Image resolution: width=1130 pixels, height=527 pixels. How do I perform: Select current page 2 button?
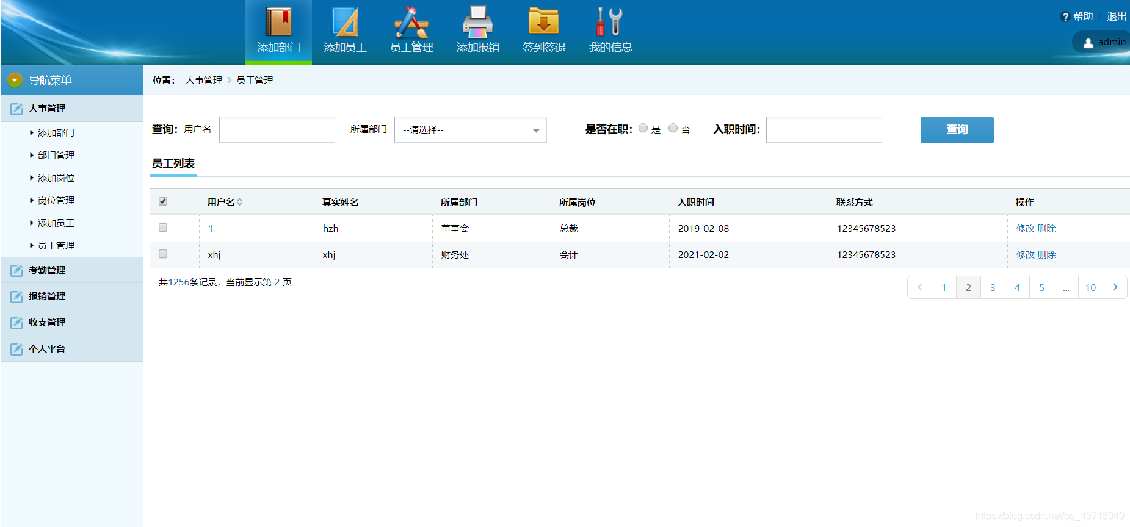968,287
